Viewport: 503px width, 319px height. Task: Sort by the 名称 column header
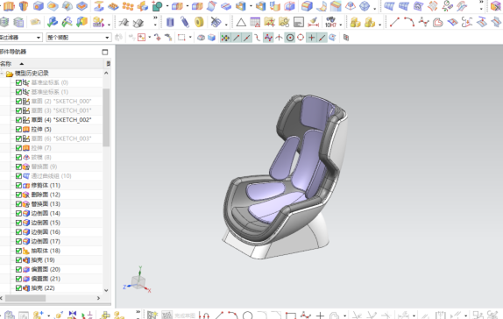point(6,64)
